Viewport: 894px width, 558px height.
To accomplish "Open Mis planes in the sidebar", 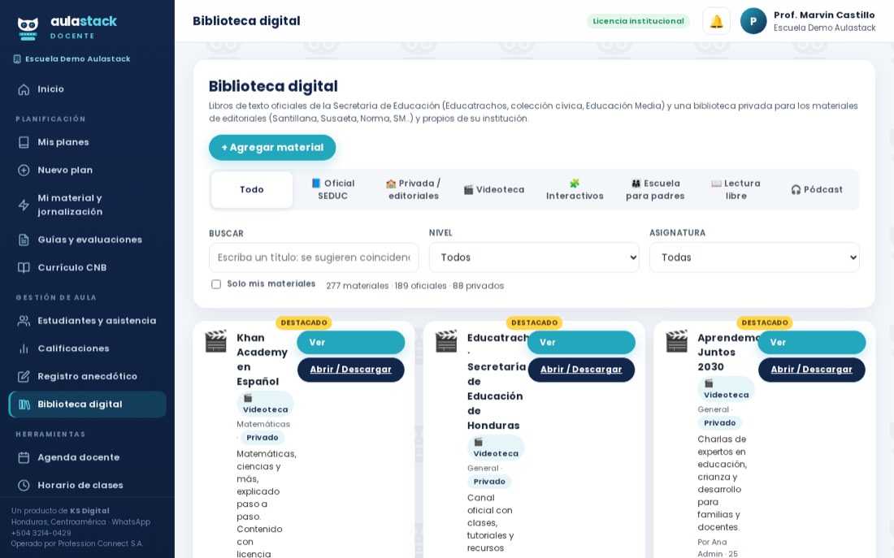I will click(x=87, y=142).
